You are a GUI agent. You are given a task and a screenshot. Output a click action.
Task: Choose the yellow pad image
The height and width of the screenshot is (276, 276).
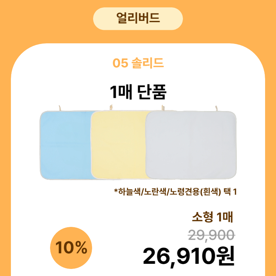click(x=118, y=144)
